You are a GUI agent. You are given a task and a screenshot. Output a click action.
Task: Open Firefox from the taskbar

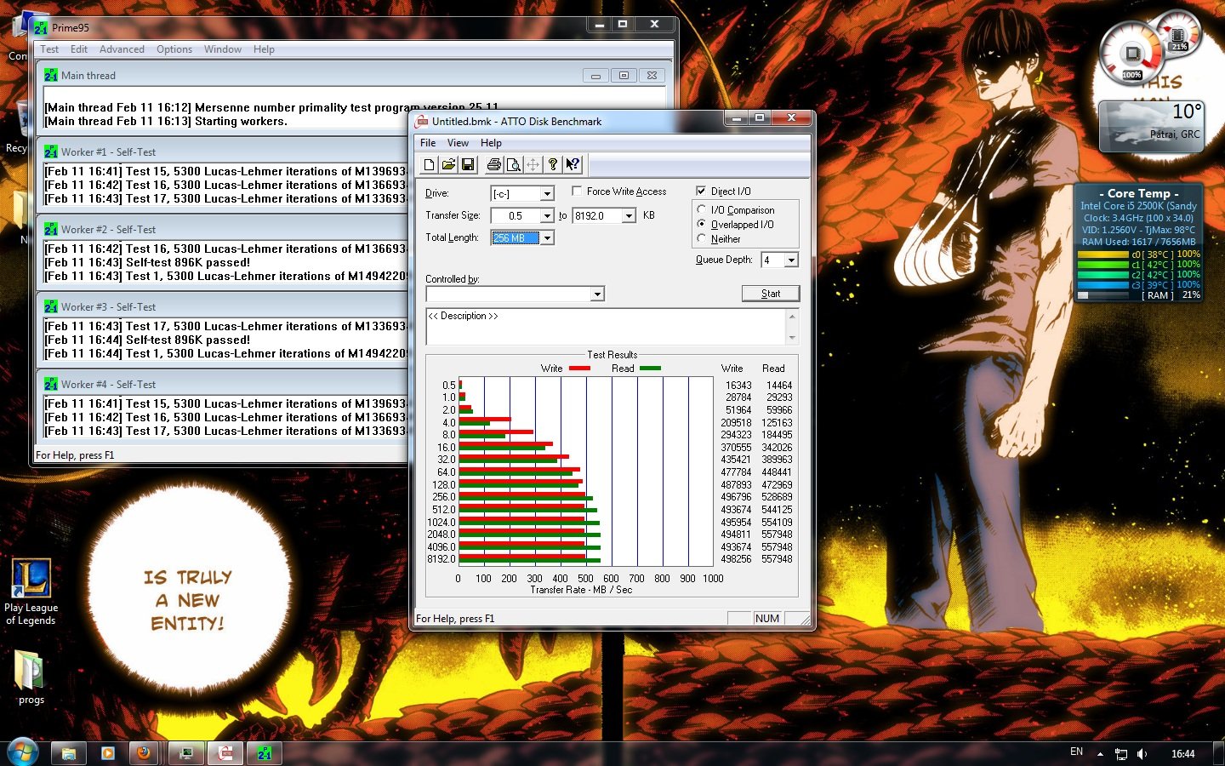click(x=144, y=753)
